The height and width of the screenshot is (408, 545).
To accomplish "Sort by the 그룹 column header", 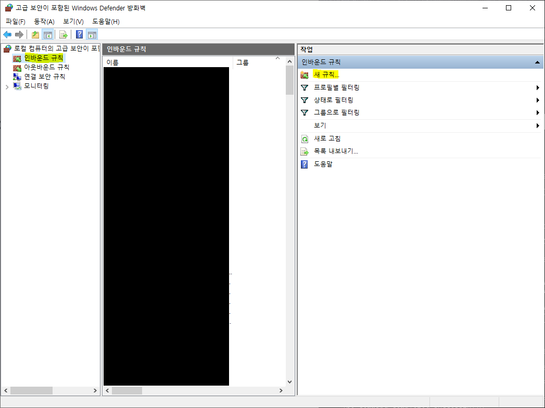I will [x=259, y=62].
